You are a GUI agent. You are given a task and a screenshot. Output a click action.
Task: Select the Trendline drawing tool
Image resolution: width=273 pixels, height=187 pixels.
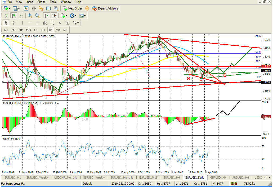(x=37, y=23)
